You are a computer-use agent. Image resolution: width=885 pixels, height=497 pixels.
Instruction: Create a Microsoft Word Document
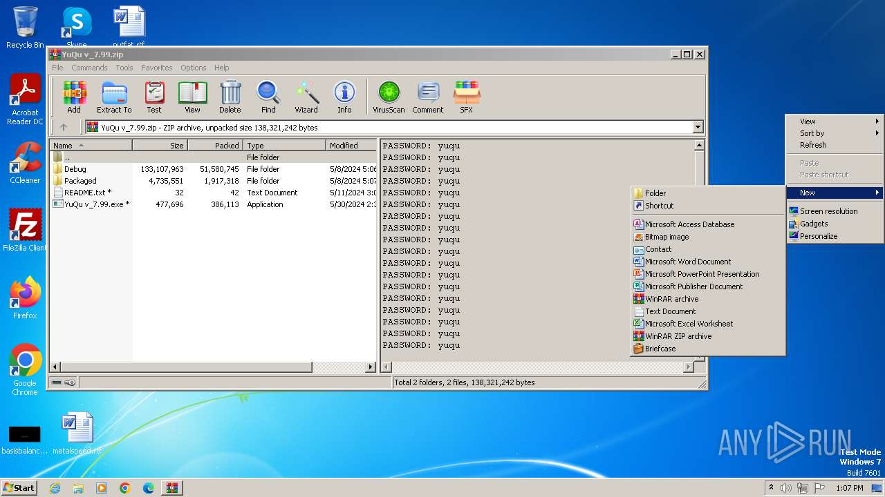[708, 262]
